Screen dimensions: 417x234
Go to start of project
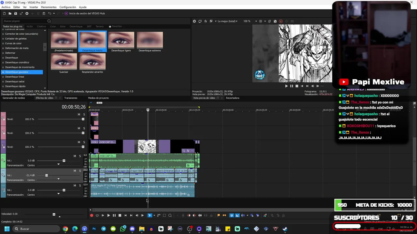125,215
